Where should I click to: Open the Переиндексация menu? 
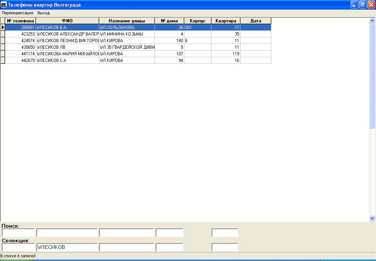[x=18, y=13]
